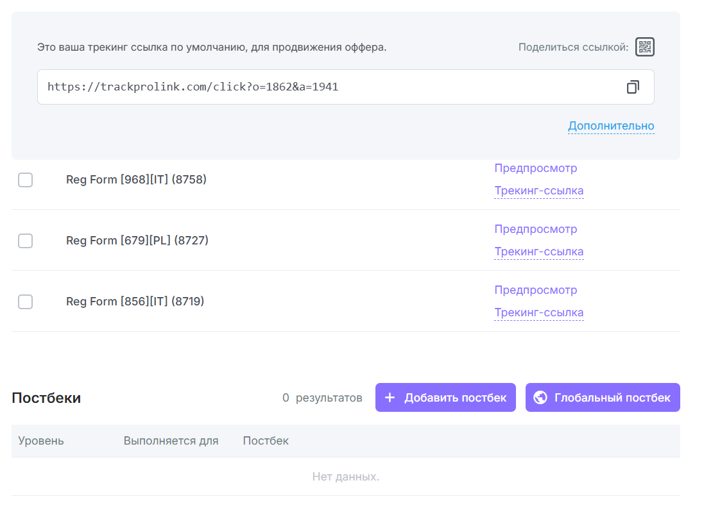Select the Reg Form [968][IT] (8758) name
This screenshot has height=510, width=704.
pos(136,180)
